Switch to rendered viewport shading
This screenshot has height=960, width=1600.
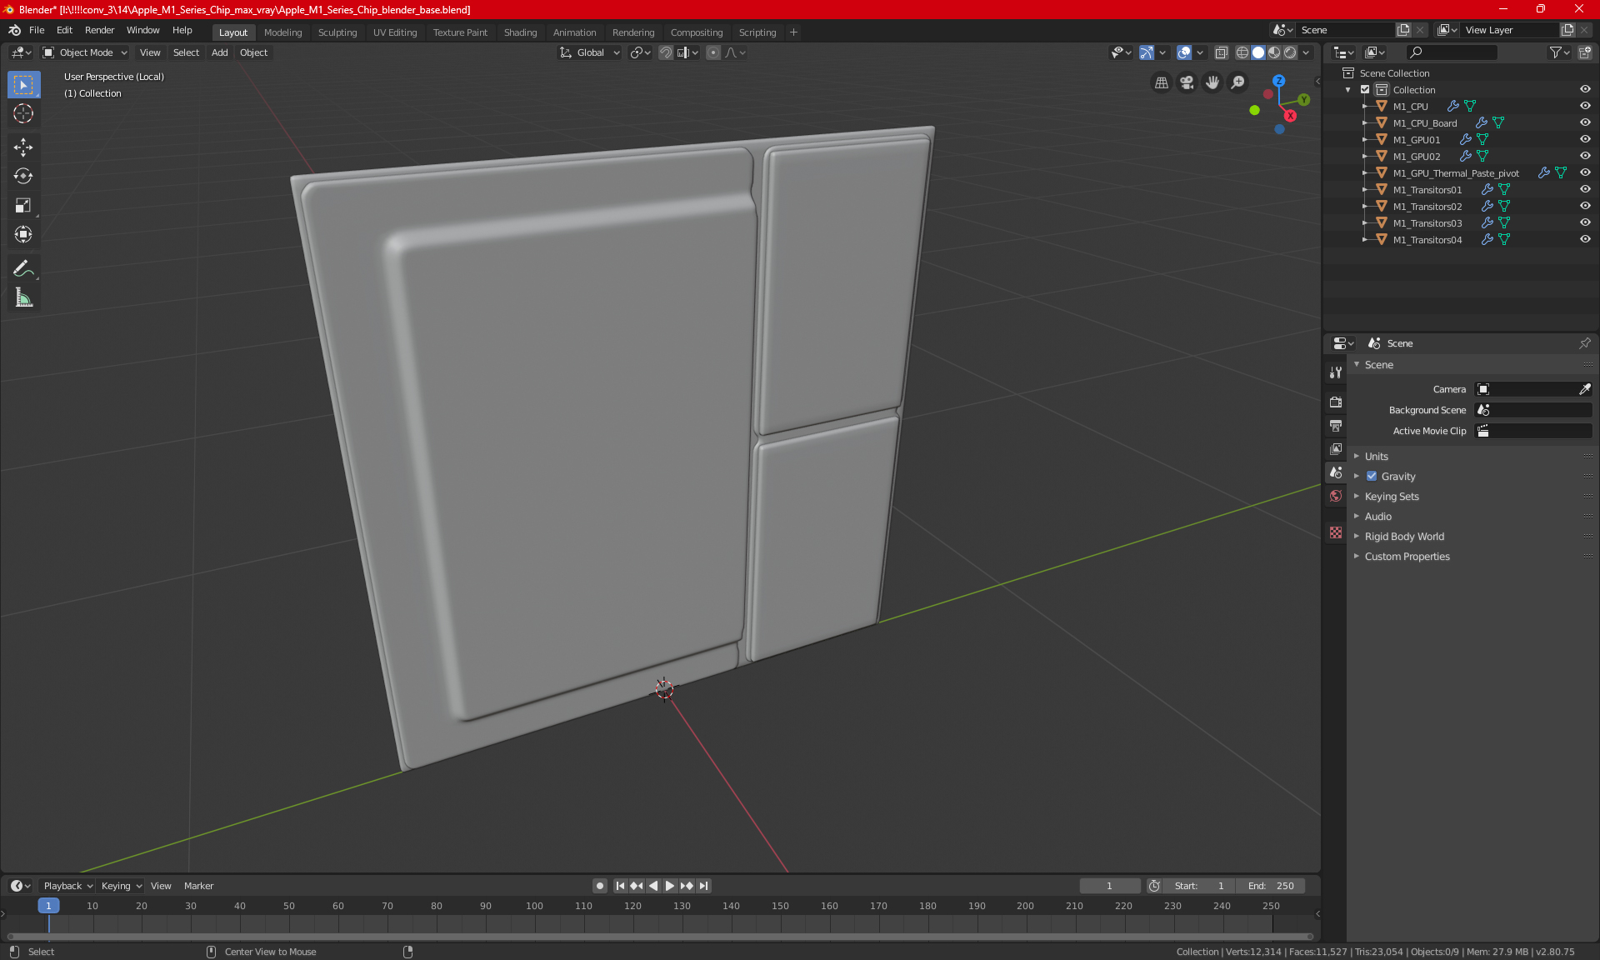point(1290,52)
